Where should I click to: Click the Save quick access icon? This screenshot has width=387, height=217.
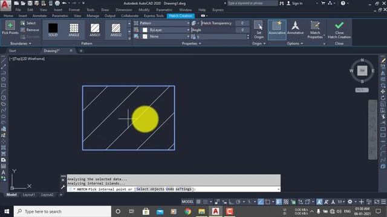coord(30,3)
